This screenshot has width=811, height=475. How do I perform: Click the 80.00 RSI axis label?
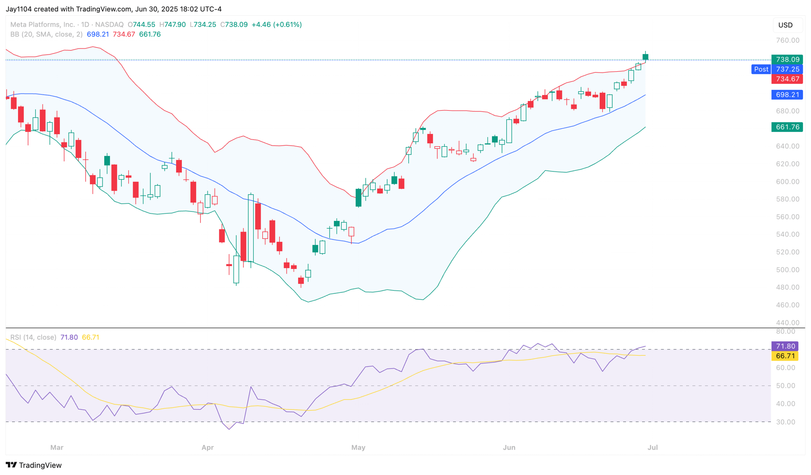[786, 331]
